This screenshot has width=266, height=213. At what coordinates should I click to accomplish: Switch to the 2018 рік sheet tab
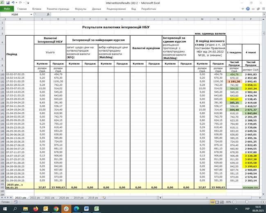click(93, 198)
